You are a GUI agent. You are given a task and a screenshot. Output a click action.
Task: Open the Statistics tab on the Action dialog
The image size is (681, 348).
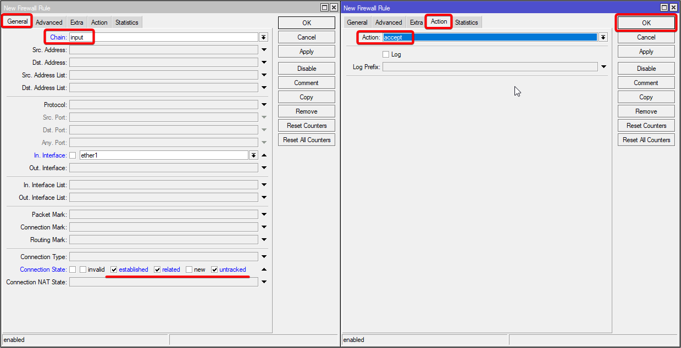pos(466,22)
